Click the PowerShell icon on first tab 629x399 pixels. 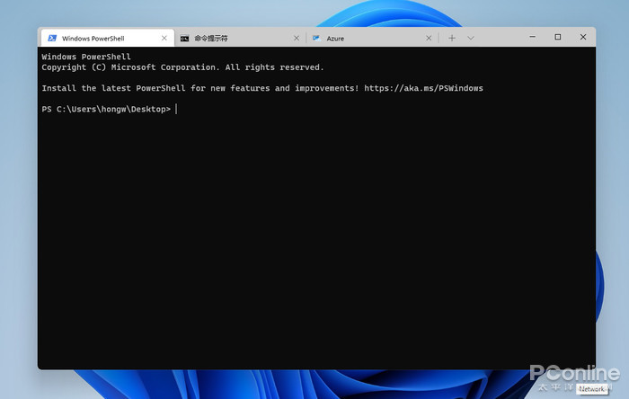52,38
